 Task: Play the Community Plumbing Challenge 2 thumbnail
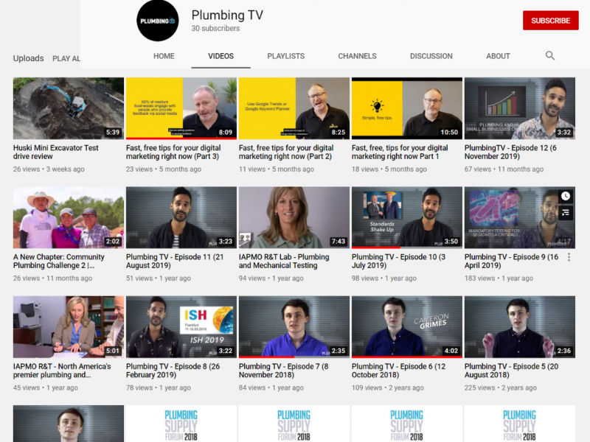69,217
